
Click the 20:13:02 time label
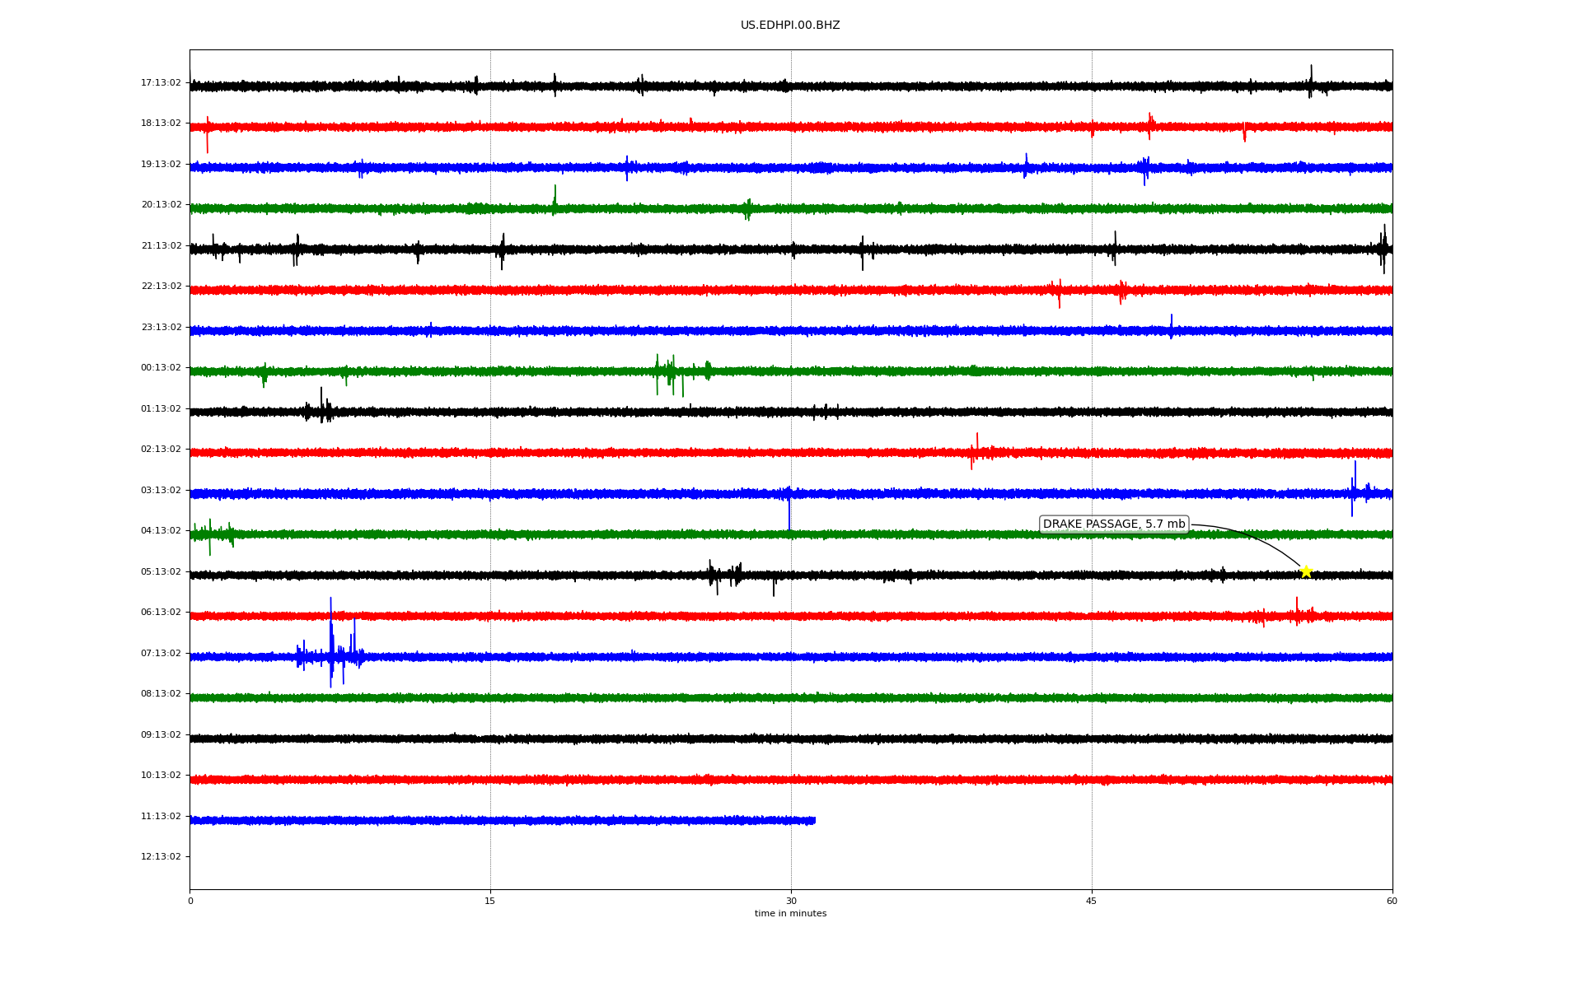(161, 205)
